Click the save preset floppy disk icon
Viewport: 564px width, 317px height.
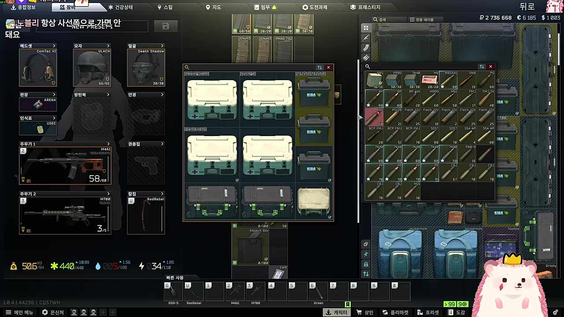(166, 26)
